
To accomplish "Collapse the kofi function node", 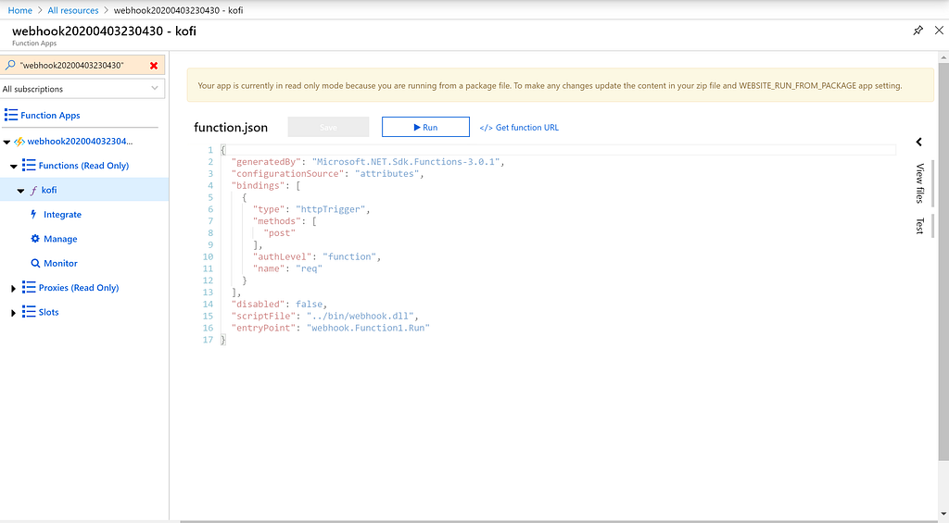I will (x=20, y=191).
